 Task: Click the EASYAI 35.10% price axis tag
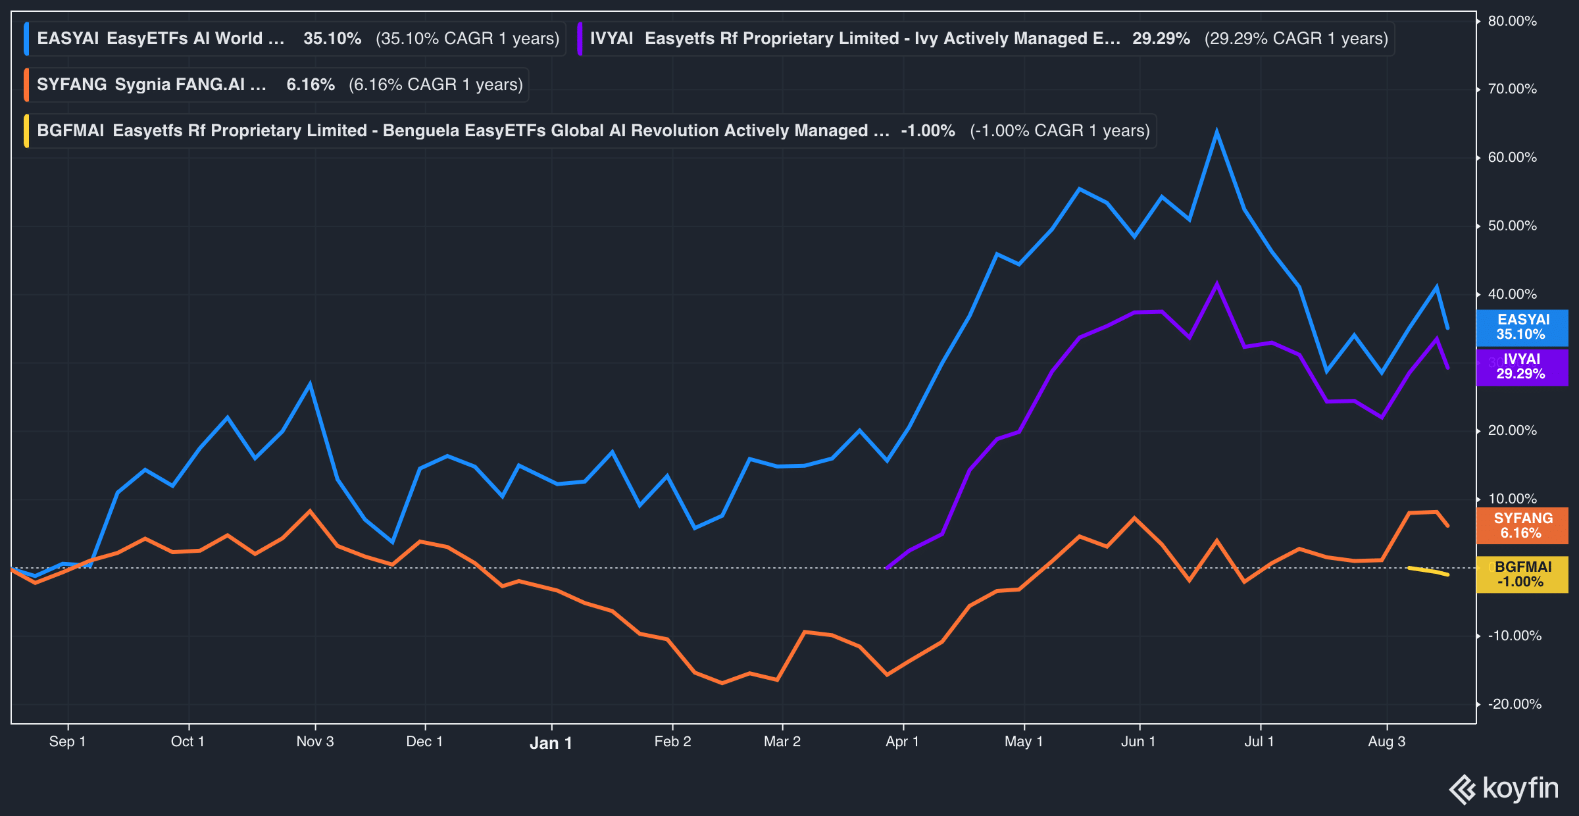click(1522, 327)
